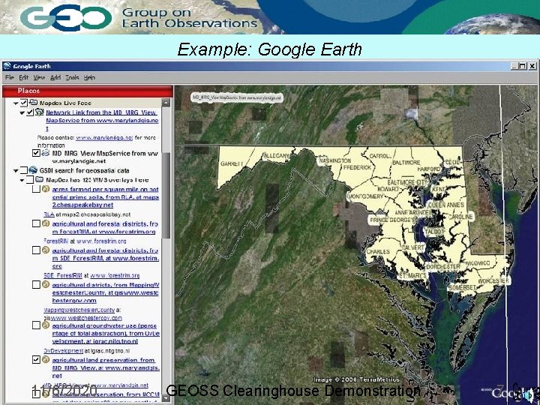Viewport: 540px width, 405px height.
Task: Open acres farmed per square mile link
Action: pyautogui.click(x=106, y=197)
